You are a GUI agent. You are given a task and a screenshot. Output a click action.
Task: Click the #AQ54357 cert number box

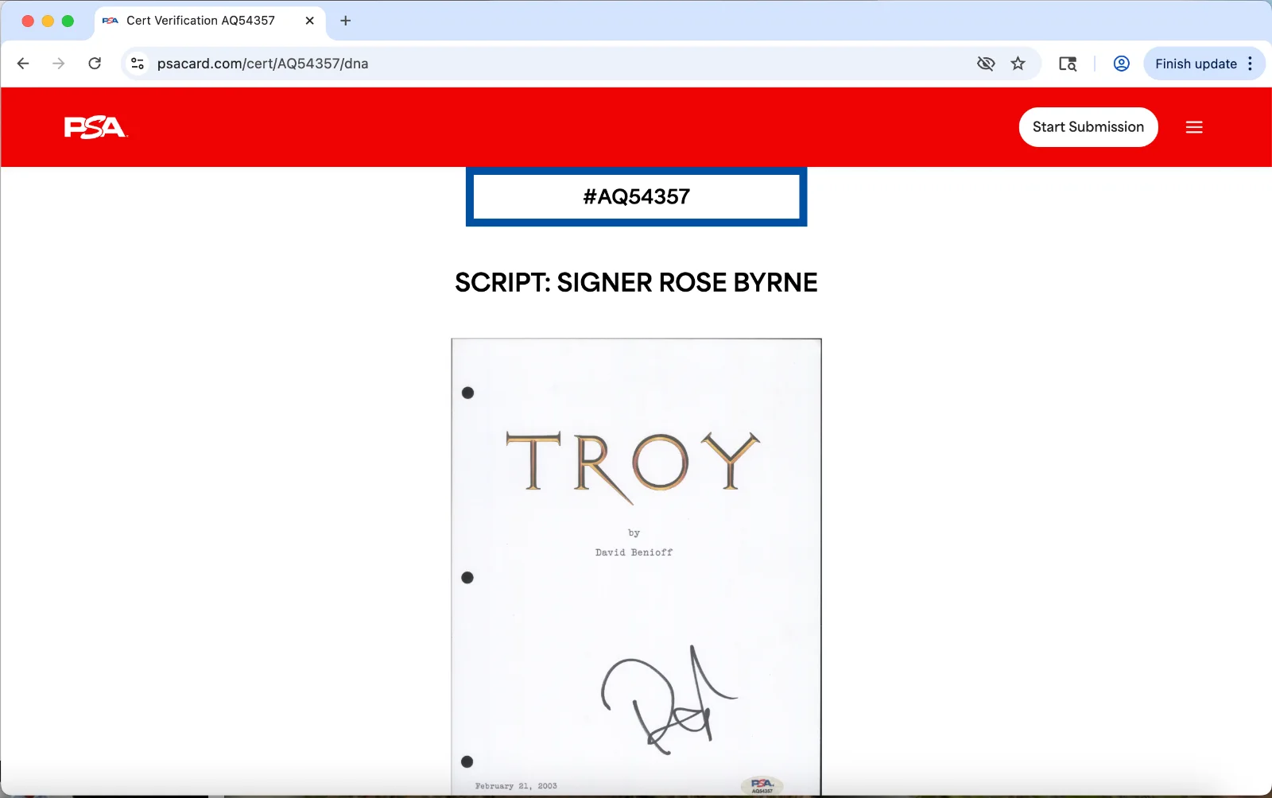pos(637,196)
